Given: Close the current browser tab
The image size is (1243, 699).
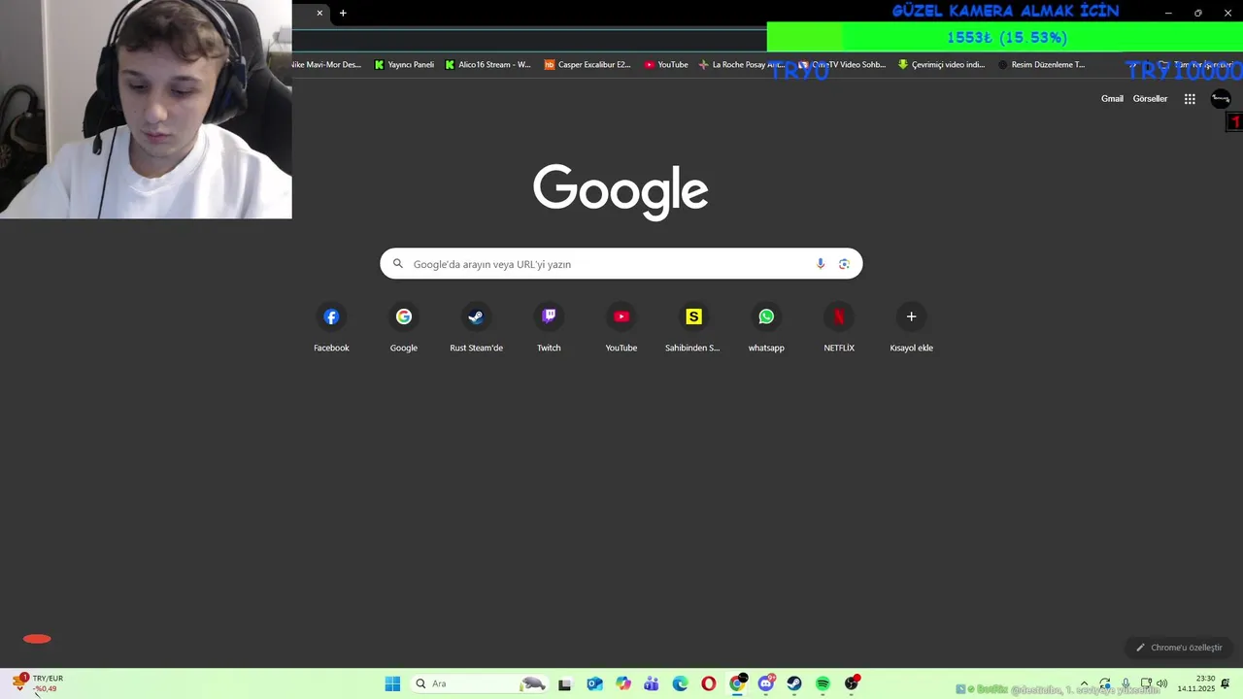Looking at the screenshot, I should pyautogui.click(x=319, y=13).
